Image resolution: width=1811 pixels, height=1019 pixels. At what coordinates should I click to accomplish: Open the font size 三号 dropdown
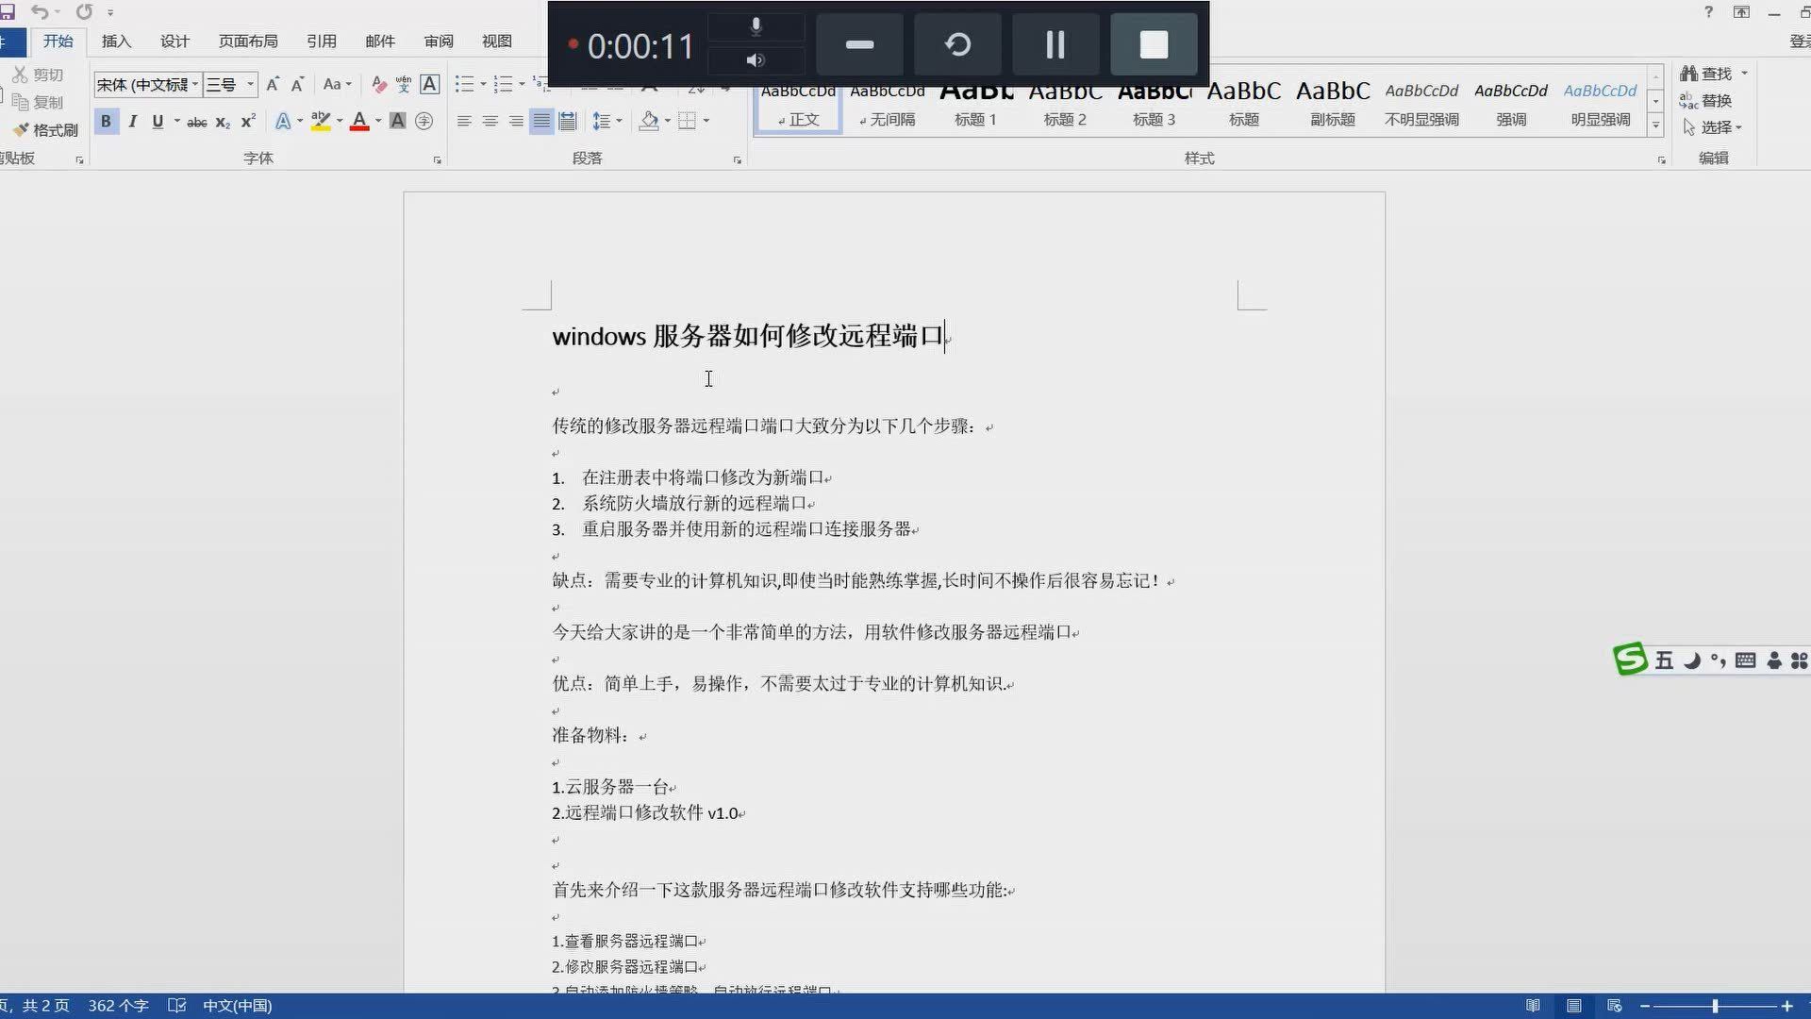[x=250, y=85]
